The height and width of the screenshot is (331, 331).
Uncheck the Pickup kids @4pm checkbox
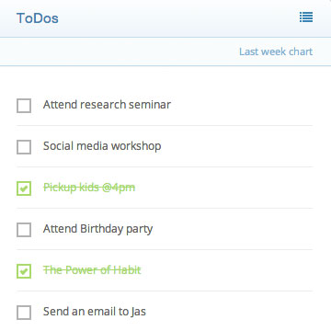[x=24, y=188]
